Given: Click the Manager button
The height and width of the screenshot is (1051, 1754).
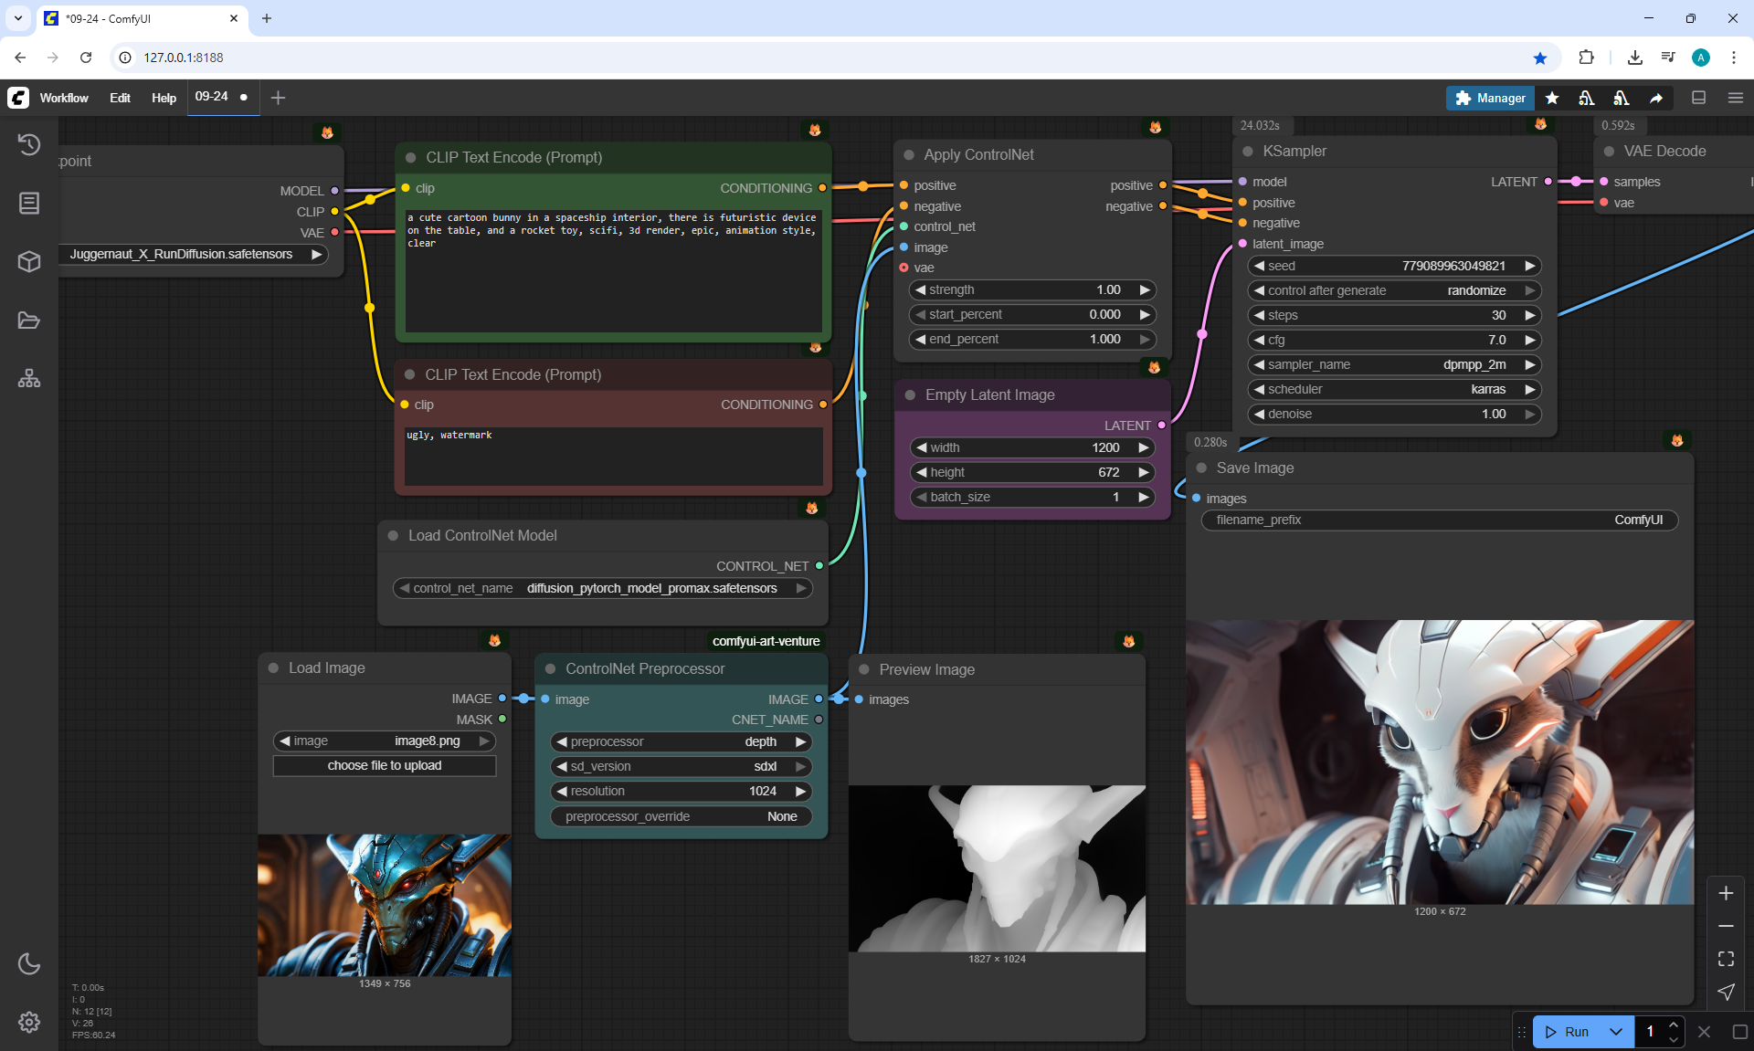Looking at the screenshot, I should coord(1489,98).
